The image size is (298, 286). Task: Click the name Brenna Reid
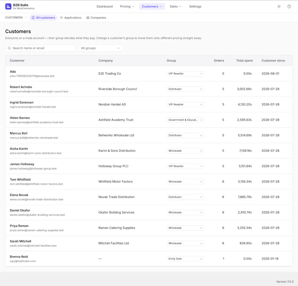19,257
